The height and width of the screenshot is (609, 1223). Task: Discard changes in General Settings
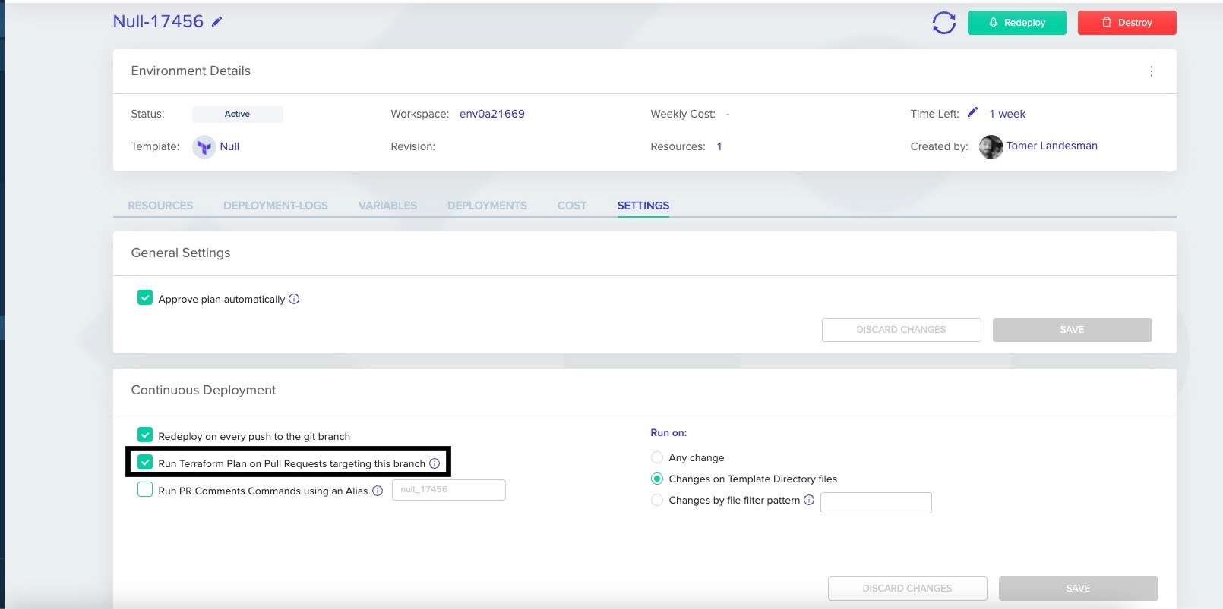901,330
